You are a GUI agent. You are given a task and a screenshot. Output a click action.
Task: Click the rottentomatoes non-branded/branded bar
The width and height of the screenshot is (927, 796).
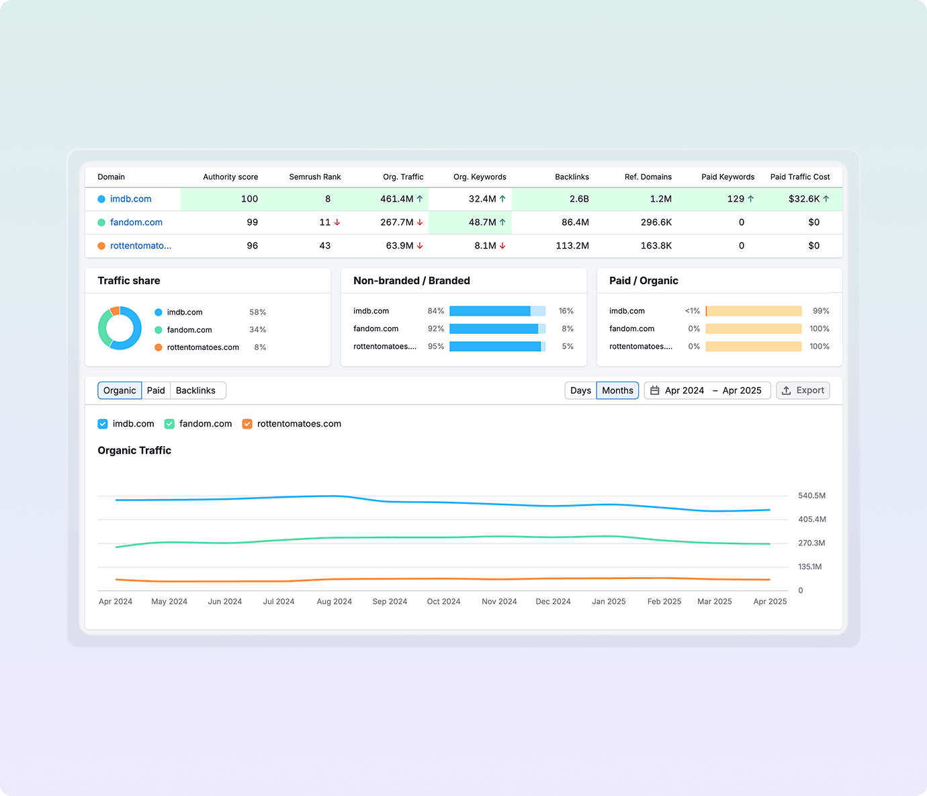click(x=497, y=347)
